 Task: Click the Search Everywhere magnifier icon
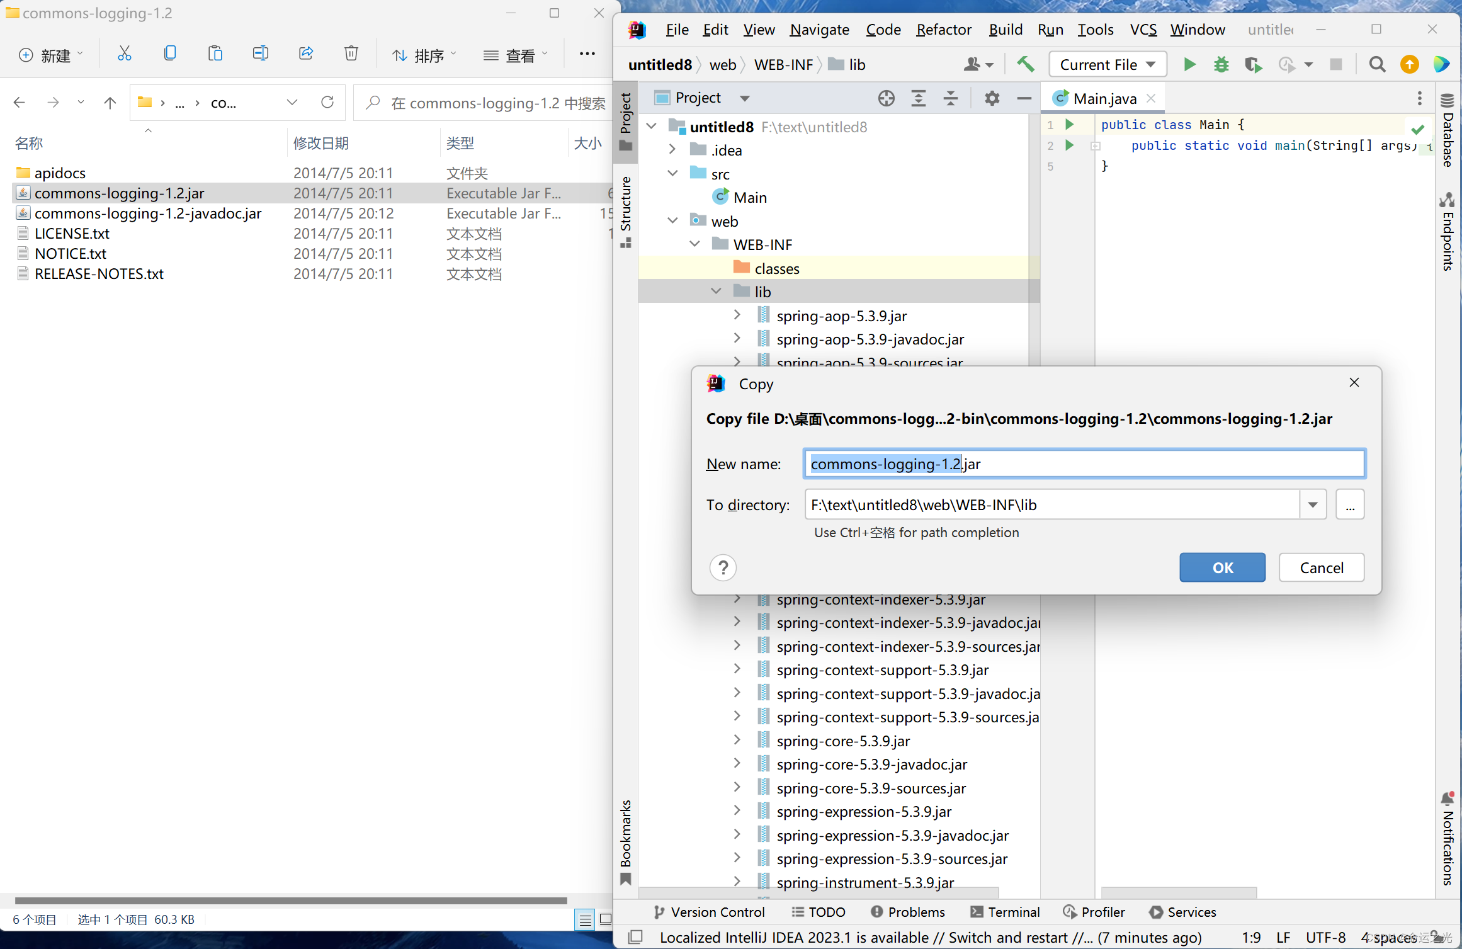1377,64
